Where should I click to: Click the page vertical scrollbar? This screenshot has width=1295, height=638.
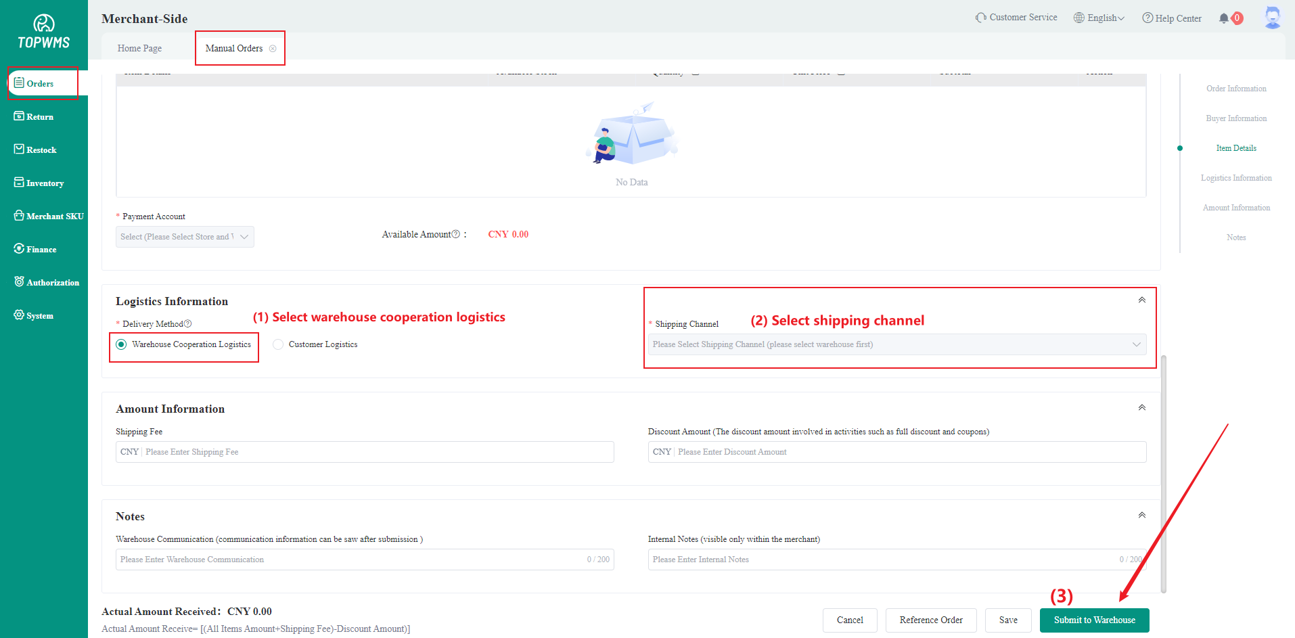[1164, 474]
